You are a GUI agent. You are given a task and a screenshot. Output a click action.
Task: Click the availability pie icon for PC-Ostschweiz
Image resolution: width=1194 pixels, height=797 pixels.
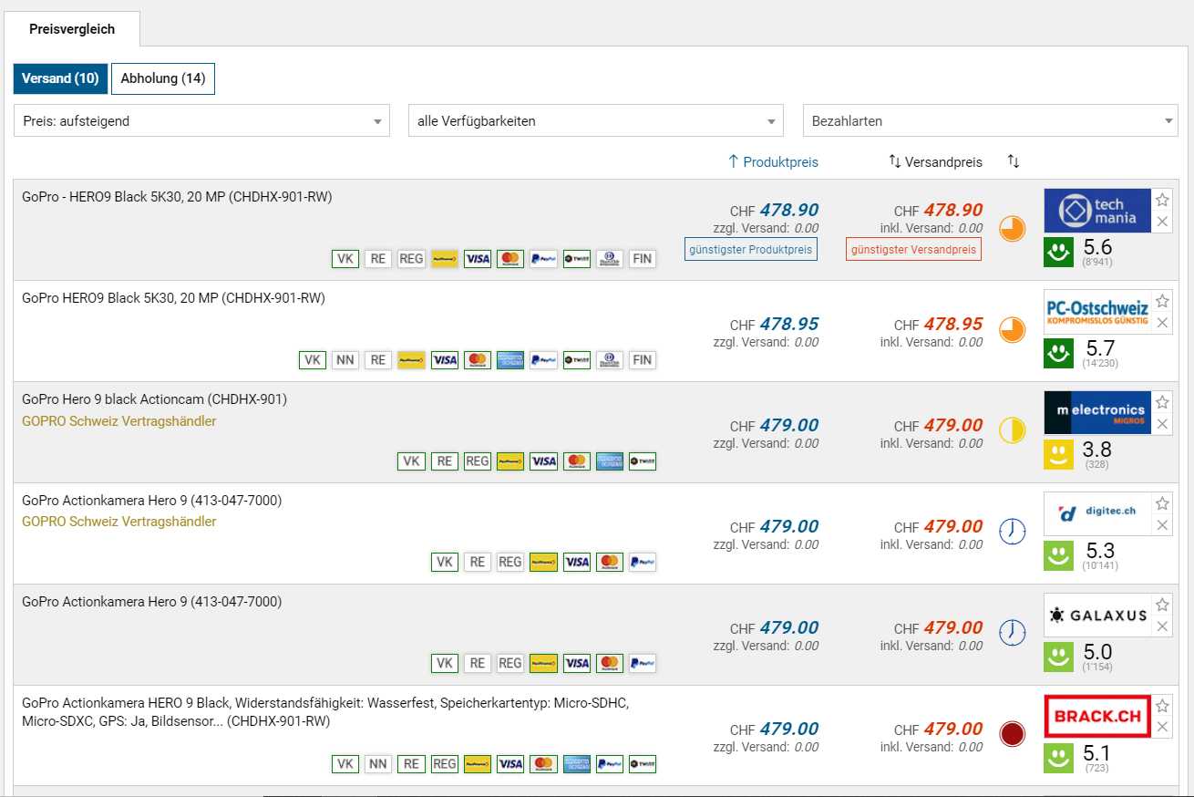(x=1013, y=329)
